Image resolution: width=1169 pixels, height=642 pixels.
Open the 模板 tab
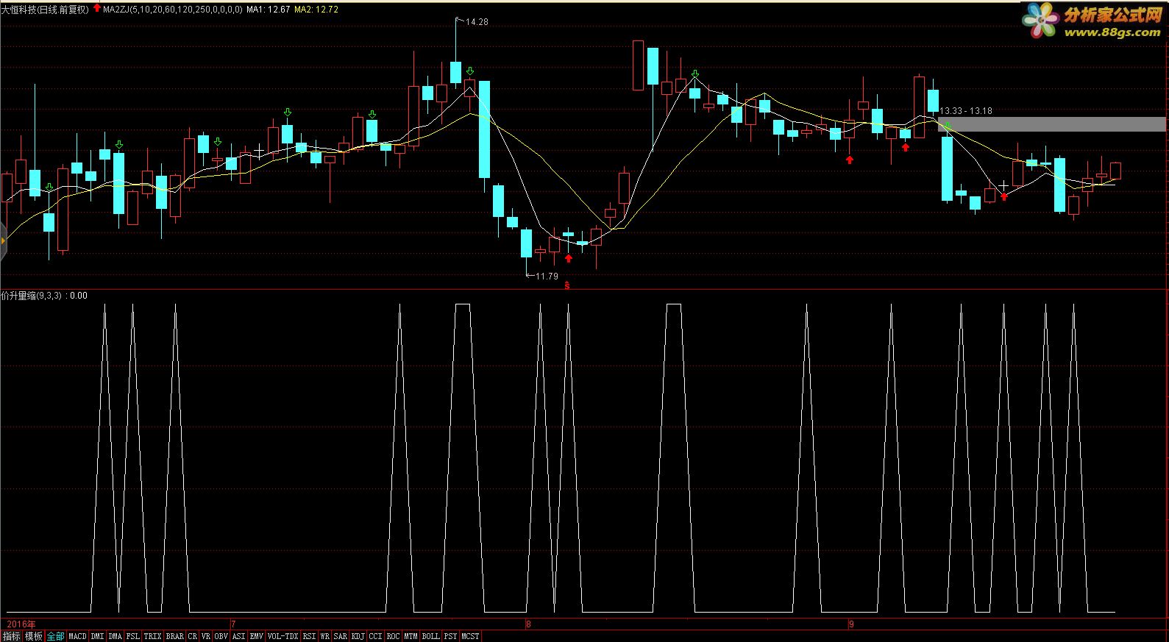coord(34,636)
